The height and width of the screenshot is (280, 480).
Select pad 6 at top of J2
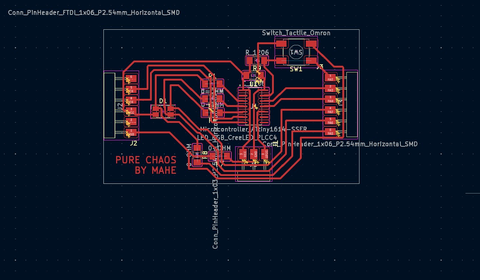tap(132, 78)
